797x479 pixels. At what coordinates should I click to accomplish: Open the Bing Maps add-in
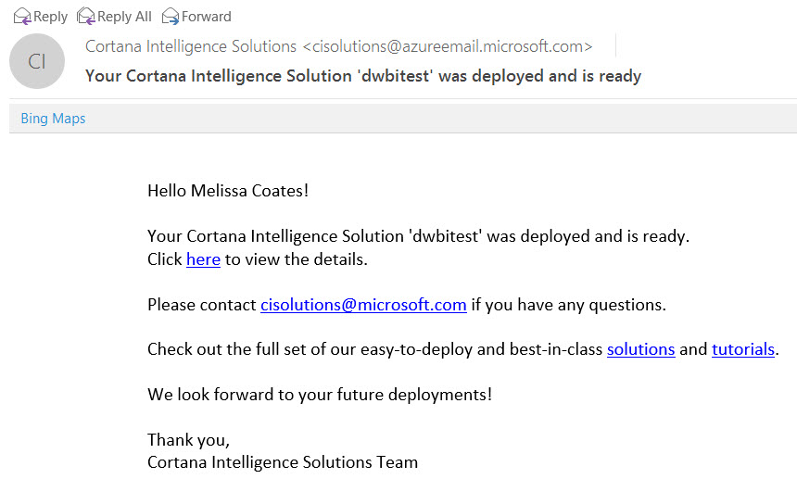53,119
